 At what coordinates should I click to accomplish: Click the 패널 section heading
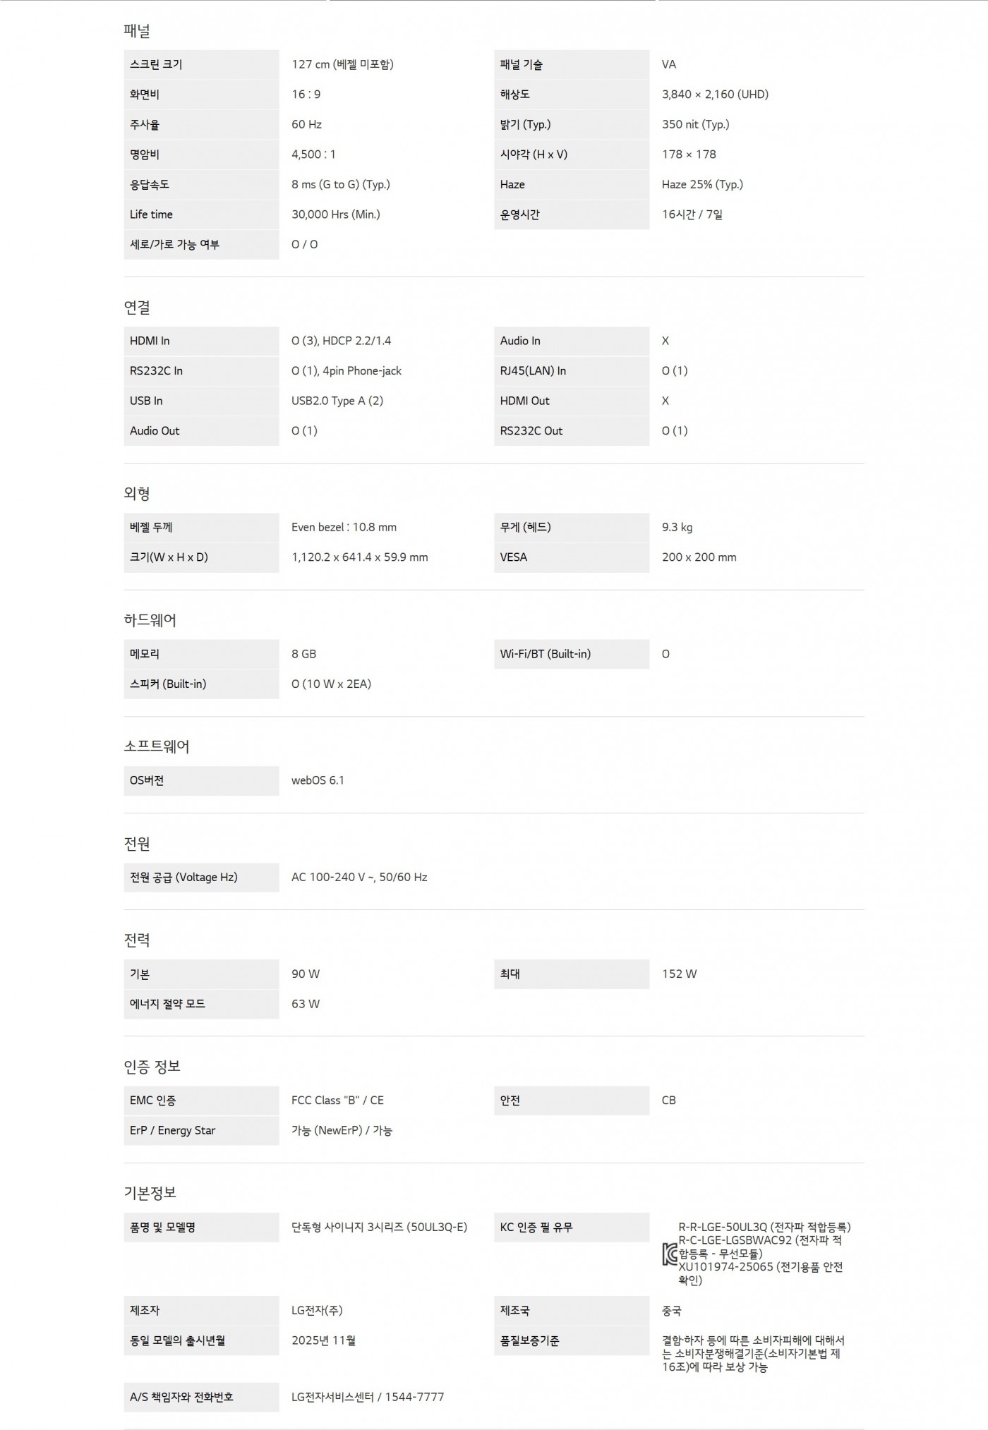pyautogui.click(x=137, y=31)
